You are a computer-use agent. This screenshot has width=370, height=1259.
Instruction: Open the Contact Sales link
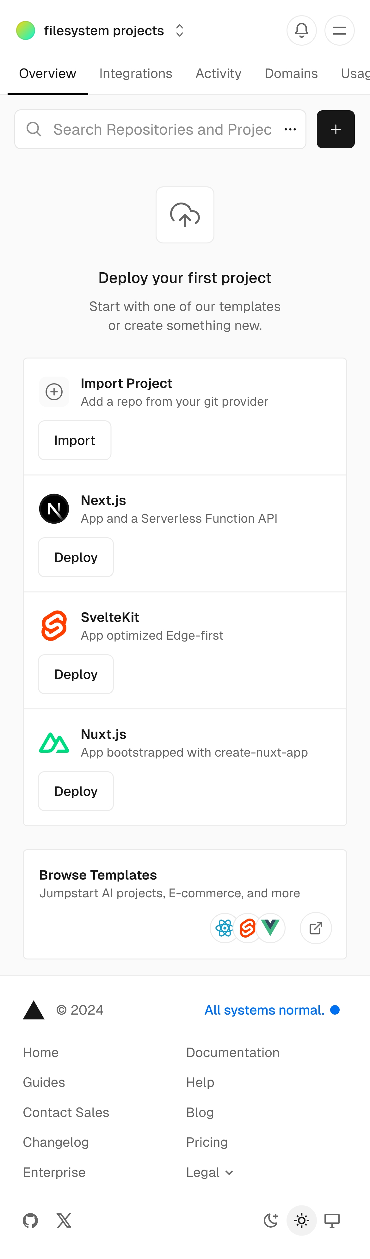pos(66,1112)
